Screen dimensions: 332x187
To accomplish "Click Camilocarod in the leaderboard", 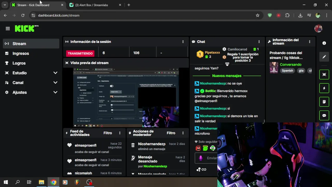I will pyautogui.click(x=237, y=49).
